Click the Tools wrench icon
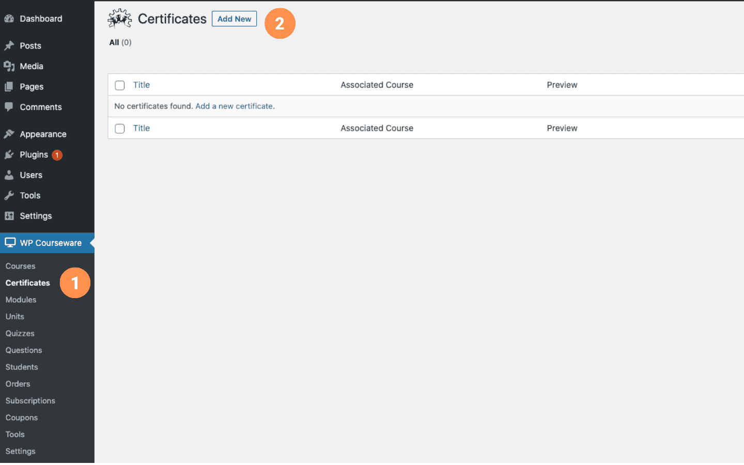This screenshot has width=744, height=465. 9,195
